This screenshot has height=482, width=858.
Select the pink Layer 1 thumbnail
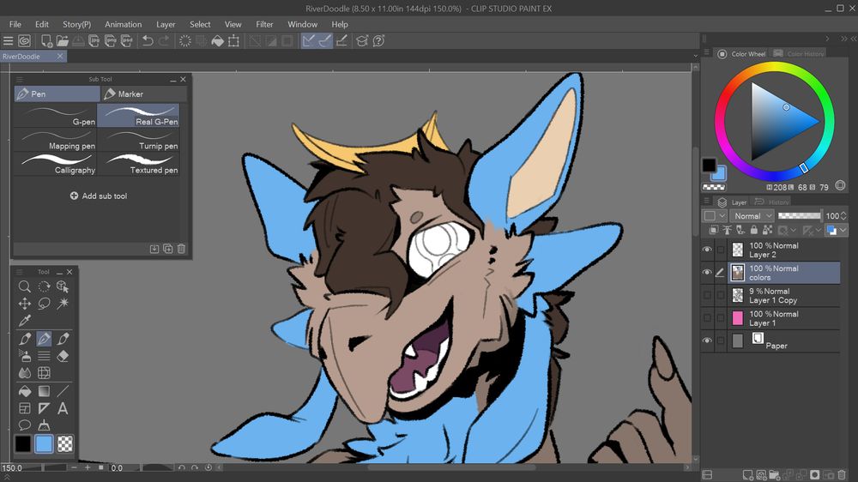(x=737, y=318)
